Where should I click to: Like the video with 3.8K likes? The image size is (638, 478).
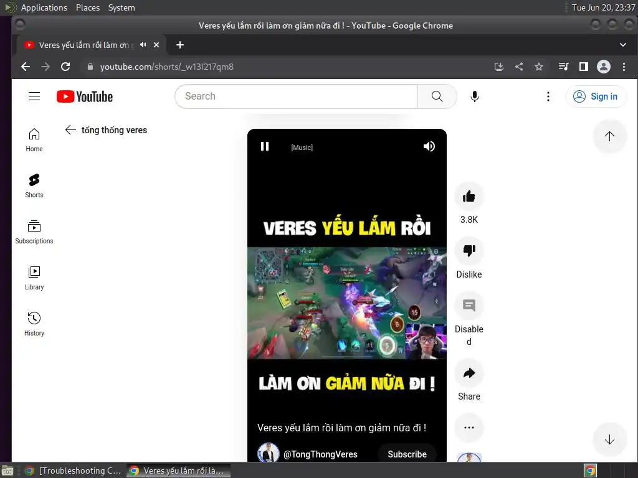click(469, 197)
